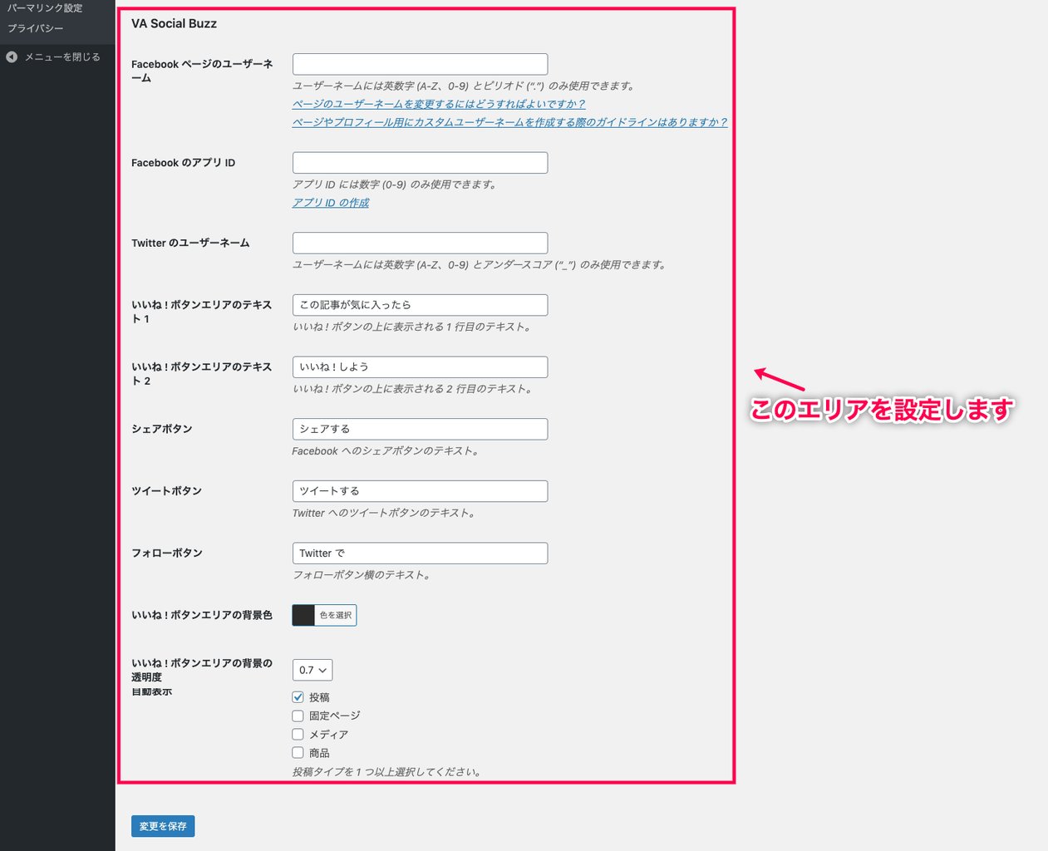Image resolution: width=1048 pixels, height=851 pixels.
Task: Click the dark background color swatch
Action: pos(303,615)
